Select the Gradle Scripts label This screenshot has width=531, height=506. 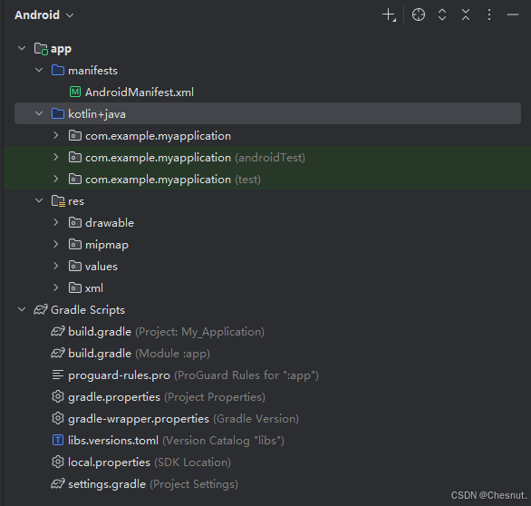coord(88,310)
